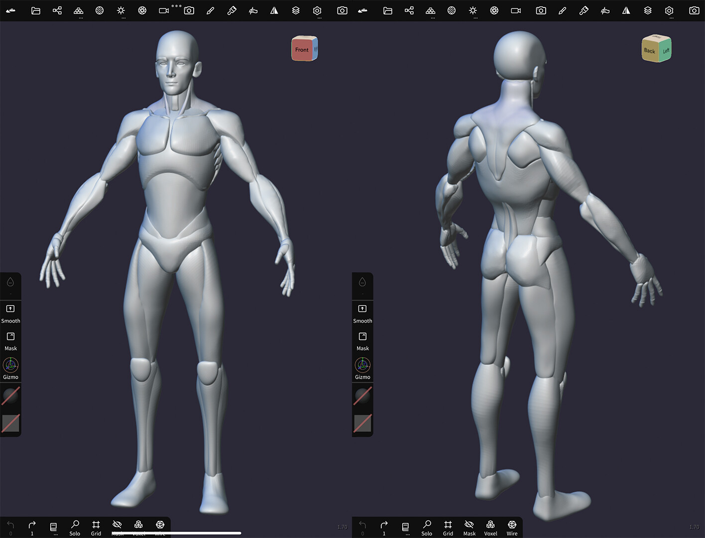Select the Smooth tool in left sidebar

[x=10, y=314]
